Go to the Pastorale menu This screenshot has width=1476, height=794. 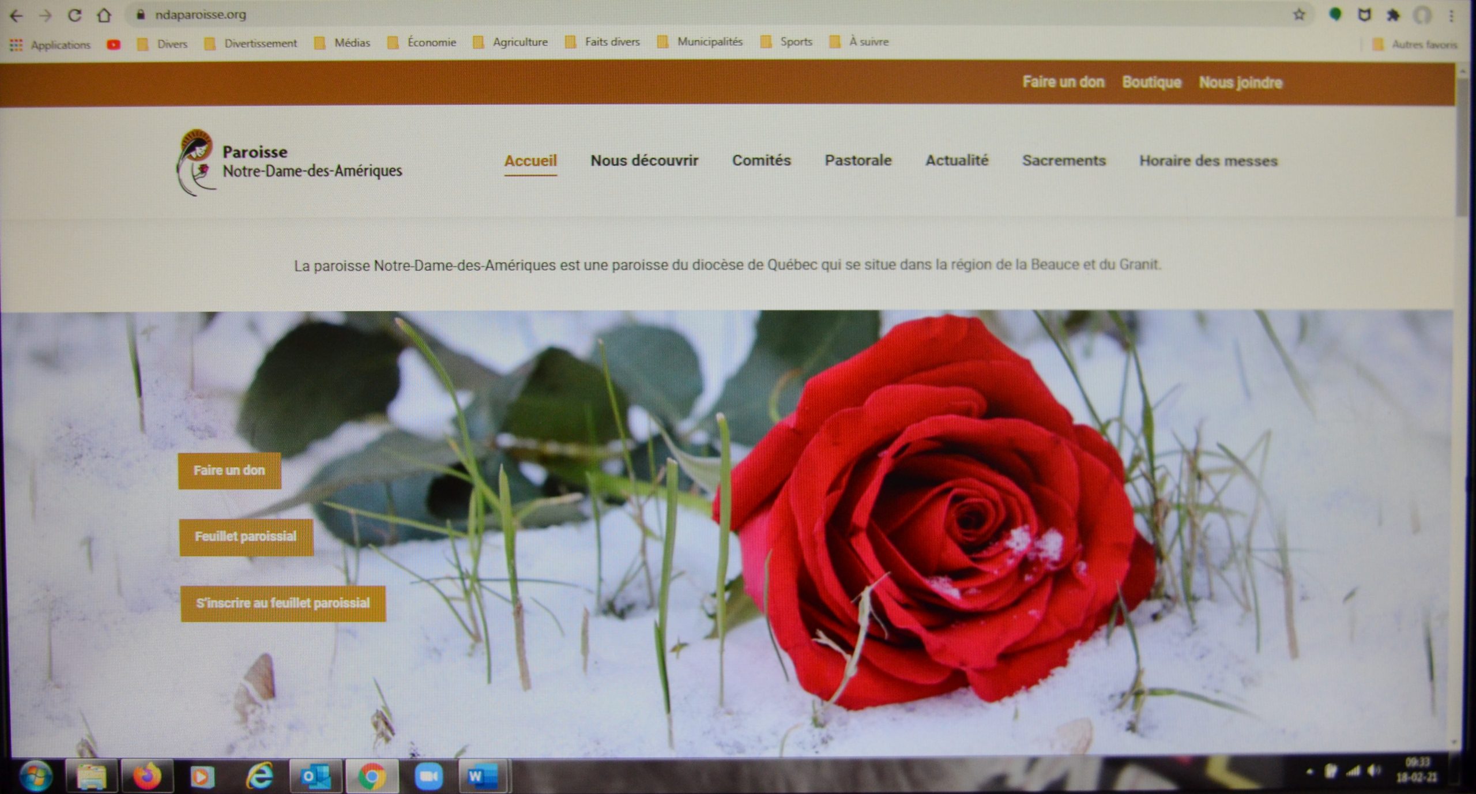pyautogui.click(x=858, y=160)
